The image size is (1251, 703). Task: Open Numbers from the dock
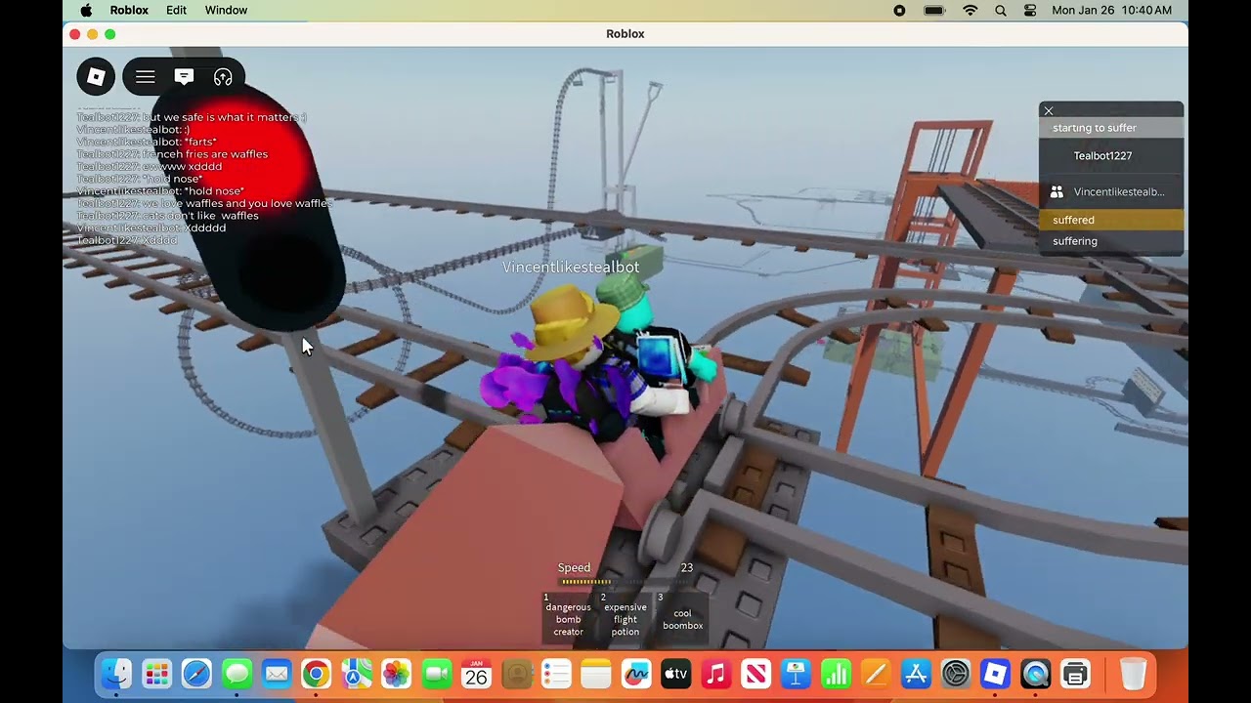click(x=836, y=674)
